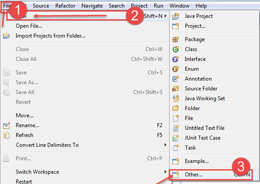Click the Source Folder icon
Screen dimensions: 260x184
click(x=175, y=89)
